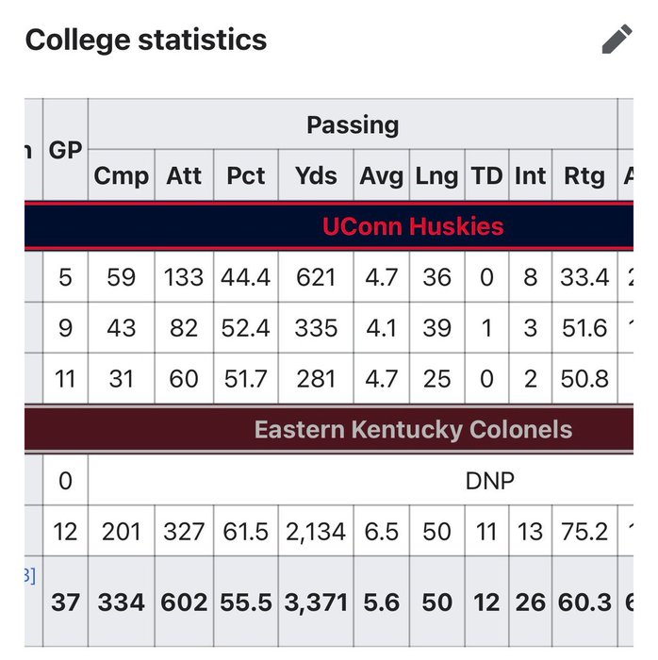Viewport: 658px width, 660px height.
Task: Click the career total 3,371 yards cell
Action: [x=315, y=602]
